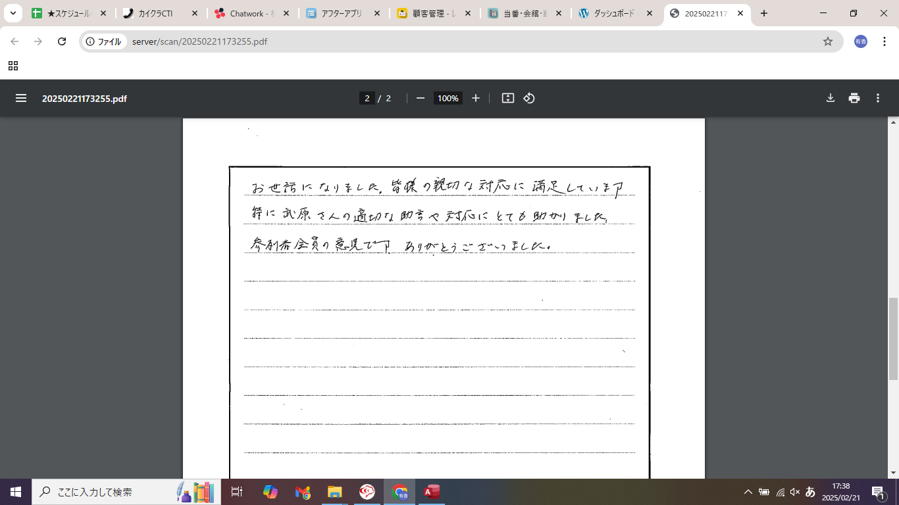Open the network status icon
The width and height of the screenshot is (899, 505).
click(780, 492)
